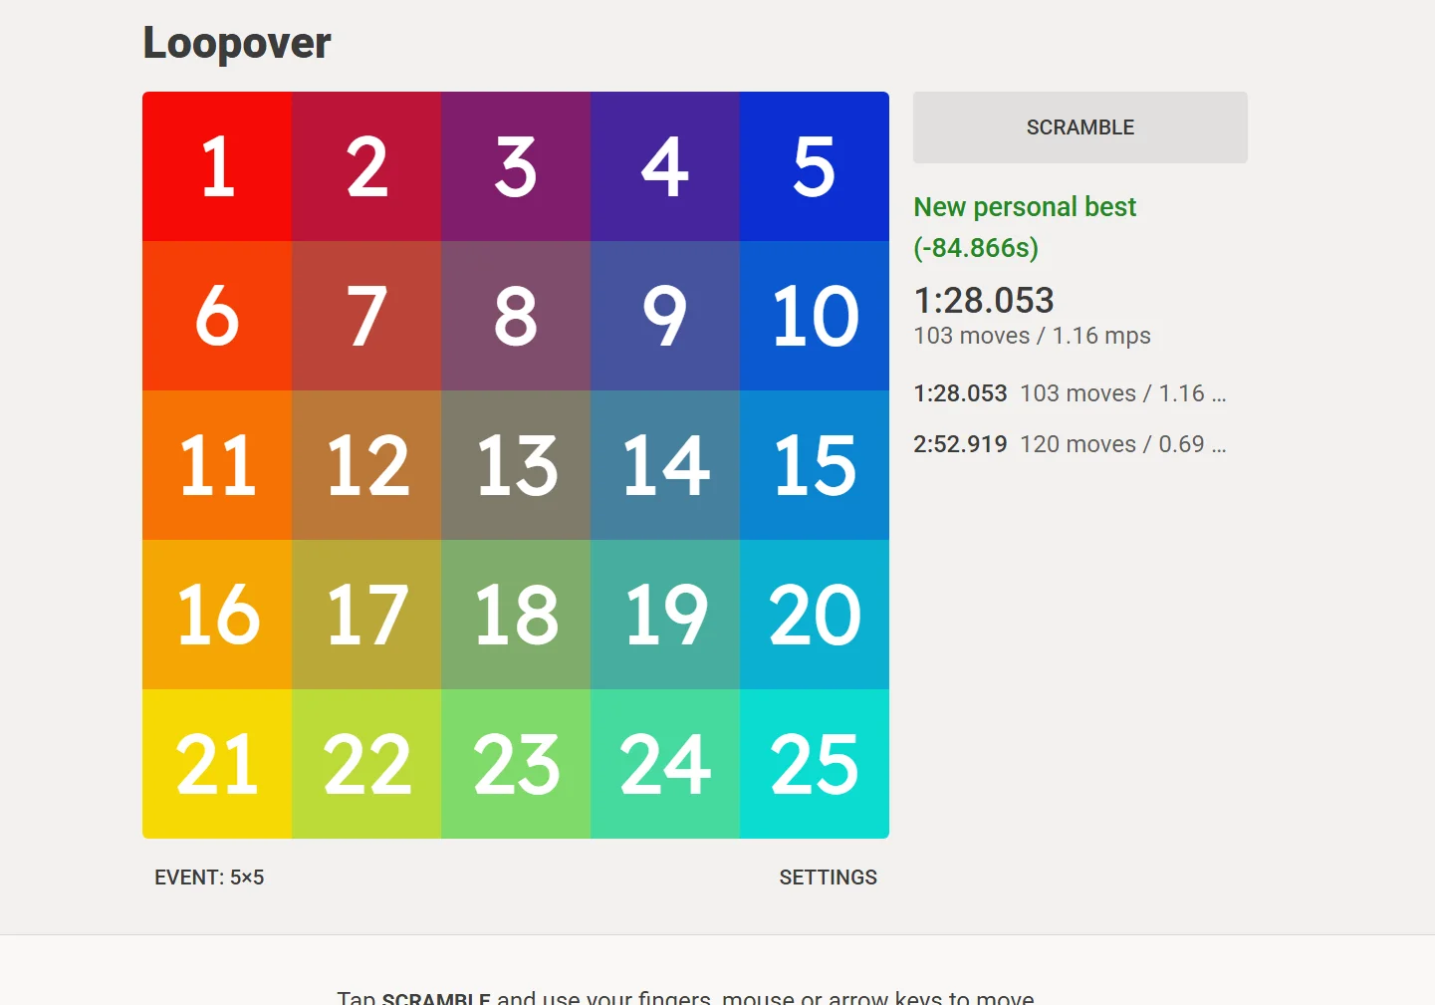Click tile number 20
Screen dimensions: 1435x1005
pyautogui.click(x=815, y=615)
